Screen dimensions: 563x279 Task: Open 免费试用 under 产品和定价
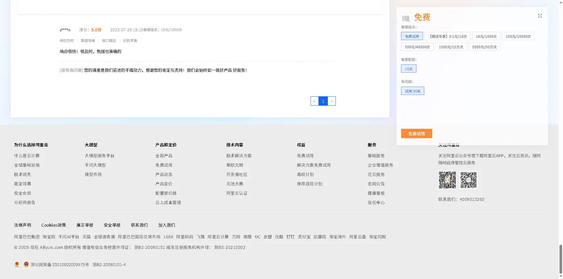pyautogui.click(x=164, y=165)
